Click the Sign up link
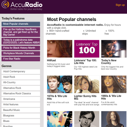The height and width of the screenshot is (127, 127). point(120,5)
